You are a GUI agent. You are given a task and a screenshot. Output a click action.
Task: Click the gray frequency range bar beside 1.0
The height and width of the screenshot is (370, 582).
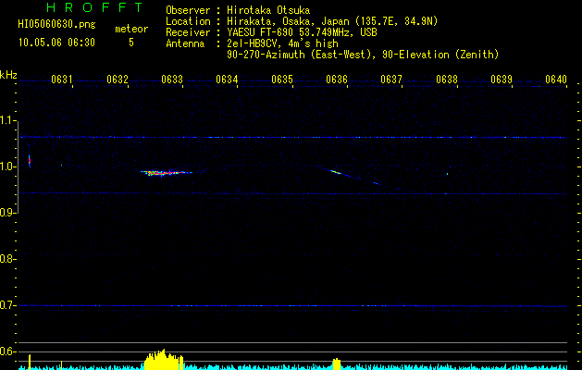(x=18, y=166)
